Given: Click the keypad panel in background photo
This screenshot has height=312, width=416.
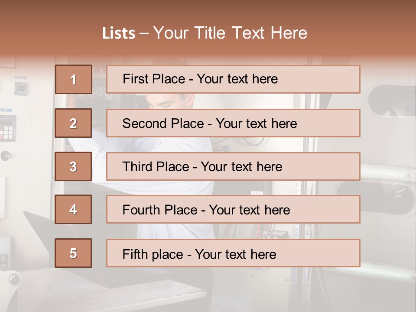Looking at the screenshot, I should coord(7,128).
